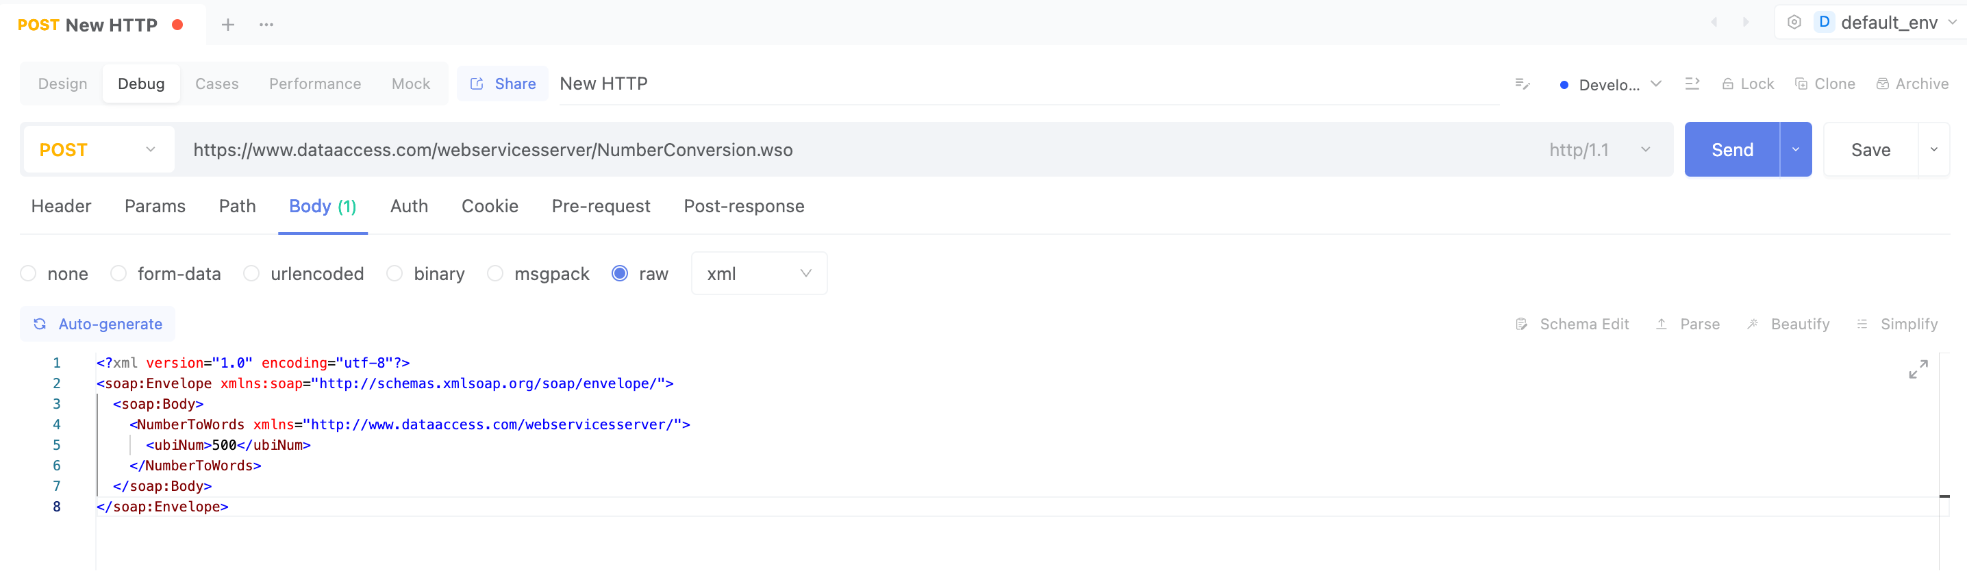Switch to the Debug tab
This screenshot has height=571, width=1967.
click(141, 84)
